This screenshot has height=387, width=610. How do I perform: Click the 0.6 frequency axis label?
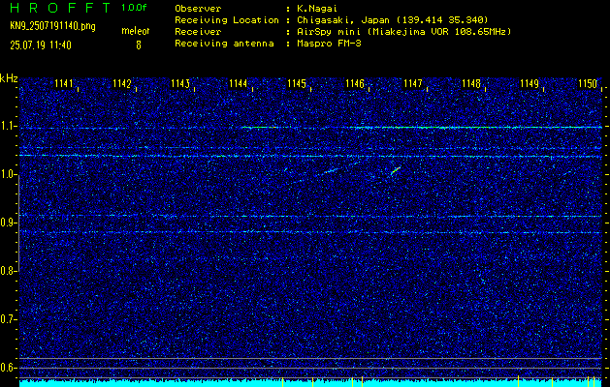[7, 368]
